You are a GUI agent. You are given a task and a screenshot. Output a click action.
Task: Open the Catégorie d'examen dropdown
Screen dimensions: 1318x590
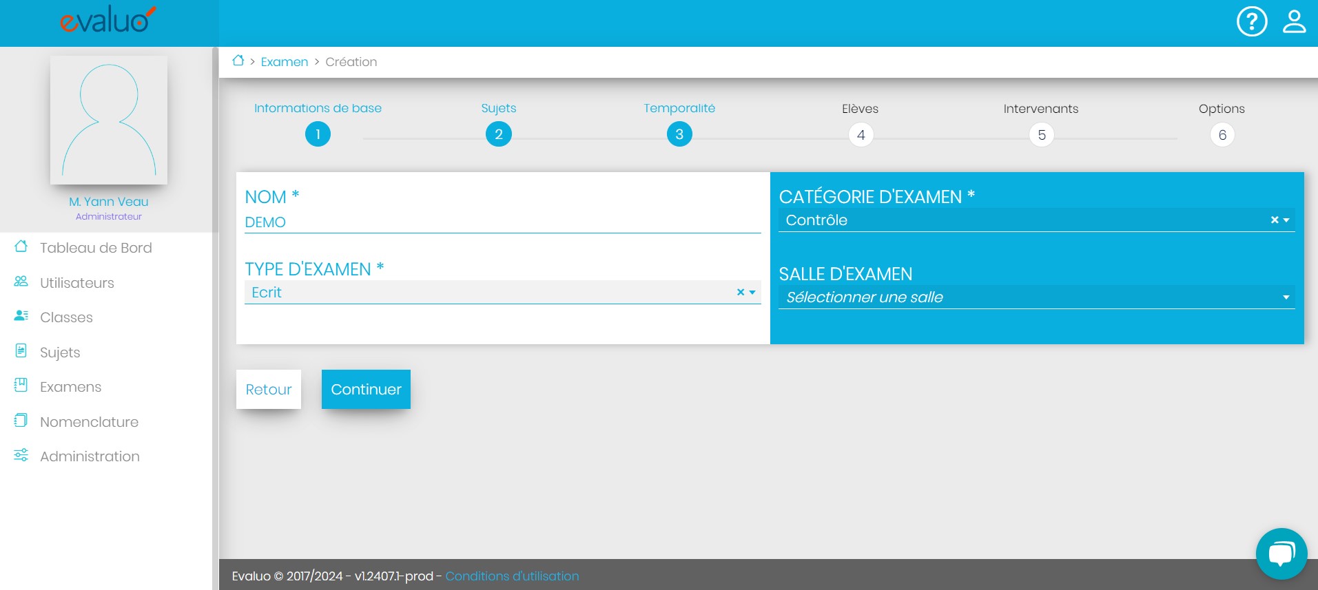[1286, 220]
